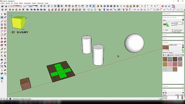
Task: Set Oculta as active layer radio
Action: click(163, 98)
